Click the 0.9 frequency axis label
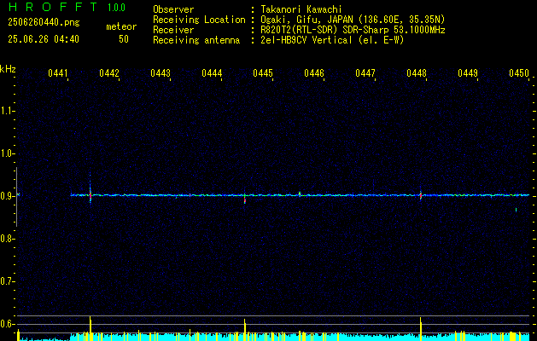Image resolution: width=537 pixels, height=341 pixels. pyautogui.click(x=7, y=196)
